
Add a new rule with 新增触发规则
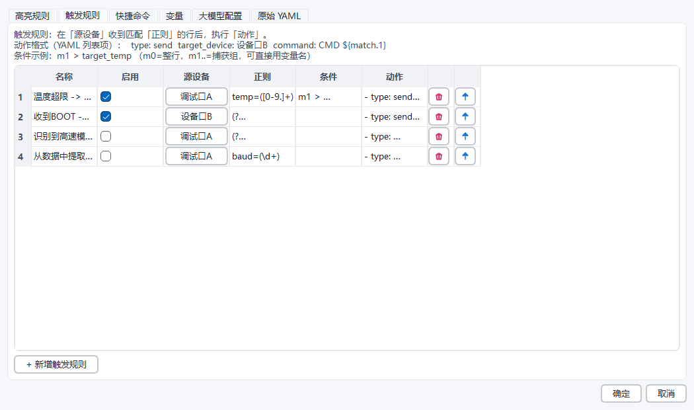pyautogui.click(x=56, y=364)
